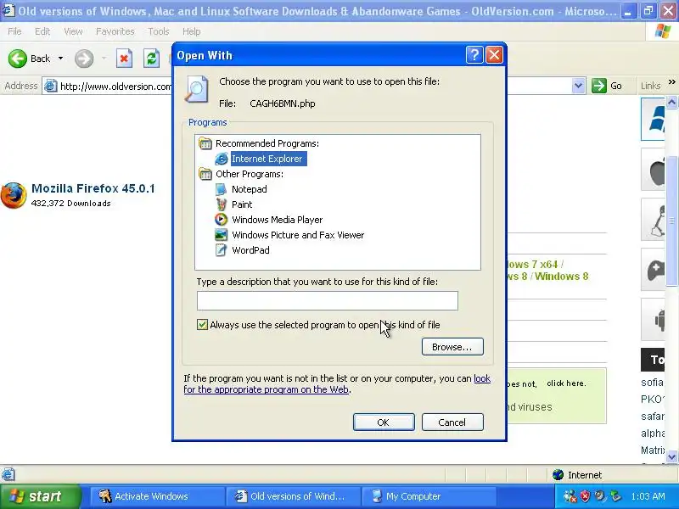Click the Apple Mac category sidebar icon
The width and height of the screenshot is (679, 509).
(x=653, y=169)
